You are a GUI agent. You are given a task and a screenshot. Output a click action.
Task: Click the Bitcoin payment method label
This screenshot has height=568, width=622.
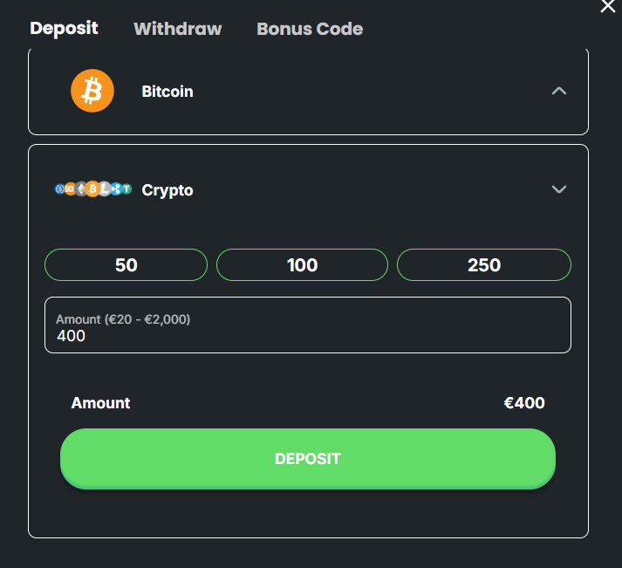click(167, 92)
